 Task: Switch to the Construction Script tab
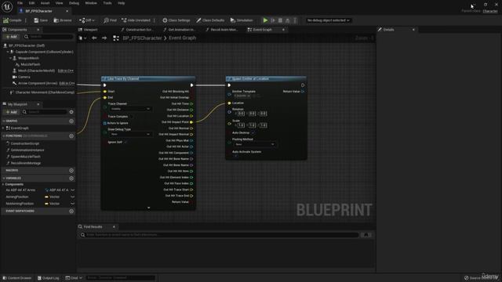tap(139, 30)
